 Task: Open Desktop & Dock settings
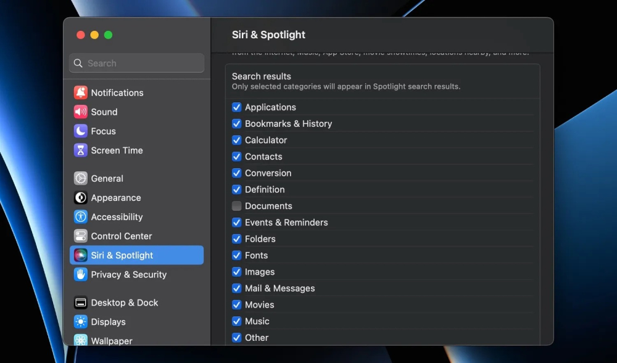[123, 303]
